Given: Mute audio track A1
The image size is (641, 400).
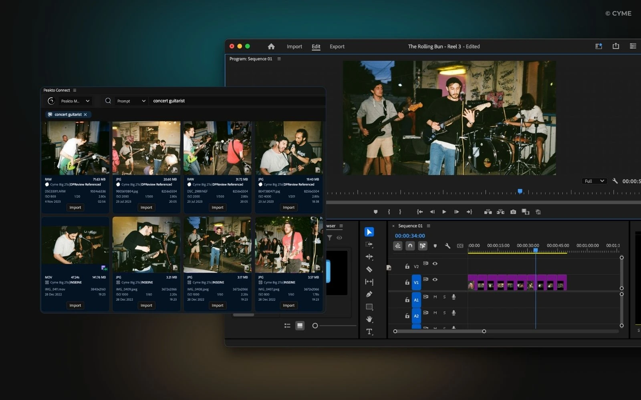Looking at the screenshot, I should click(435, 297).
